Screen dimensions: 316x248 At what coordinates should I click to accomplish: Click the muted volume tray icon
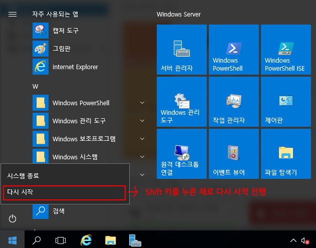click(x=305, y=240)
